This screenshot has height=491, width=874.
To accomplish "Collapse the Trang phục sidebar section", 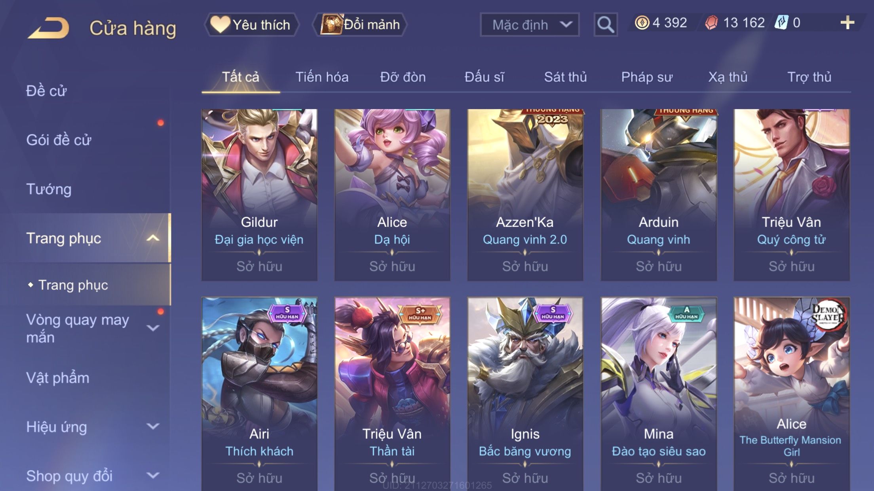I will pyautogui.click(x=153, y=238).
